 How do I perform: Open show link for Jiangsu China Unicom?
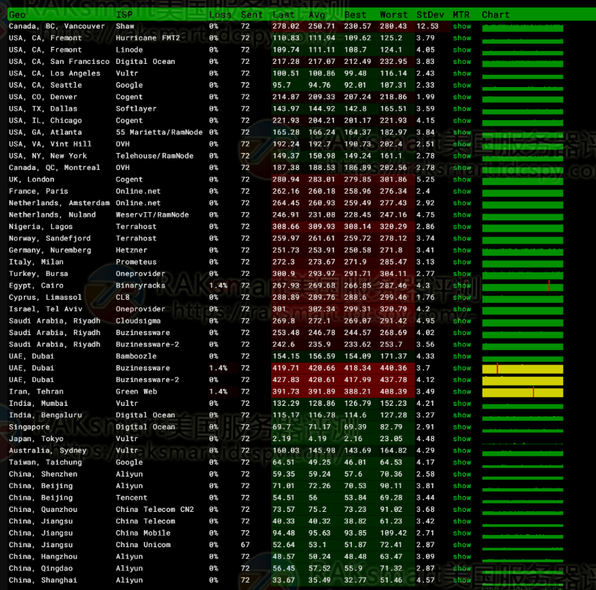(x=462, y=544)
